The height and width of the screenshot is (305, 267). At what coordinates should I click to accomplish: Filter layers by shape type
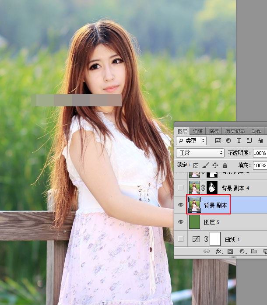(249, 140)
